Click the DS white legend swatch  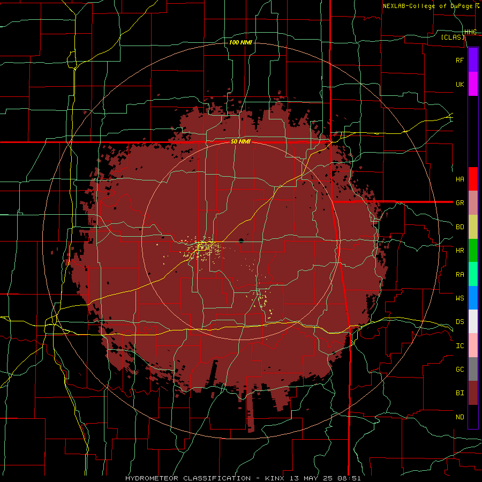[x=473, y=321]
